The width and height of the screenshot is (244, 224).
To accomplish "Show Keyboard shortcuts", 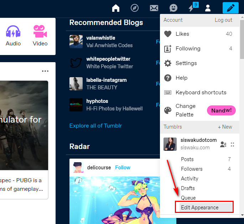I will pos(199,93).
